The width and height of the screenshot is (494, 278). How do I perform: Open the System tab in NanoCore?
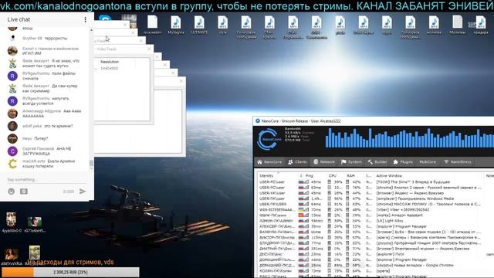click(351, 162)
